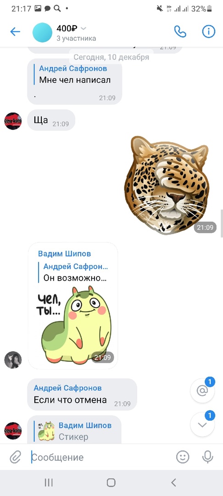Screen dimensions: 223x496
Task: Tap the message input field "Сообщение"
Action: (101, 457)
